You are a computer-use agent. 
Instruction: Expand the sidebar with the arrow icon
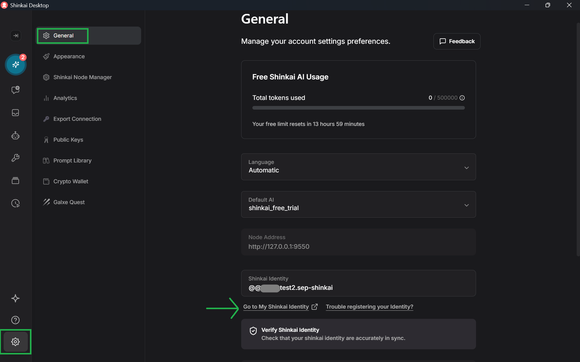coord(16,36)
